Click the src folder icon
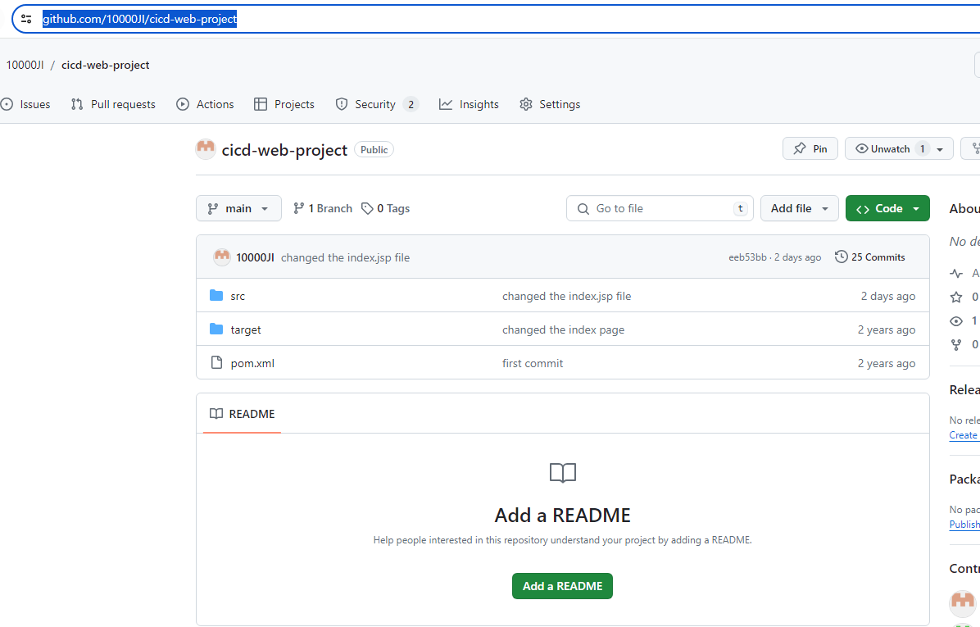 pyautogui.click(x=216, y=295)
